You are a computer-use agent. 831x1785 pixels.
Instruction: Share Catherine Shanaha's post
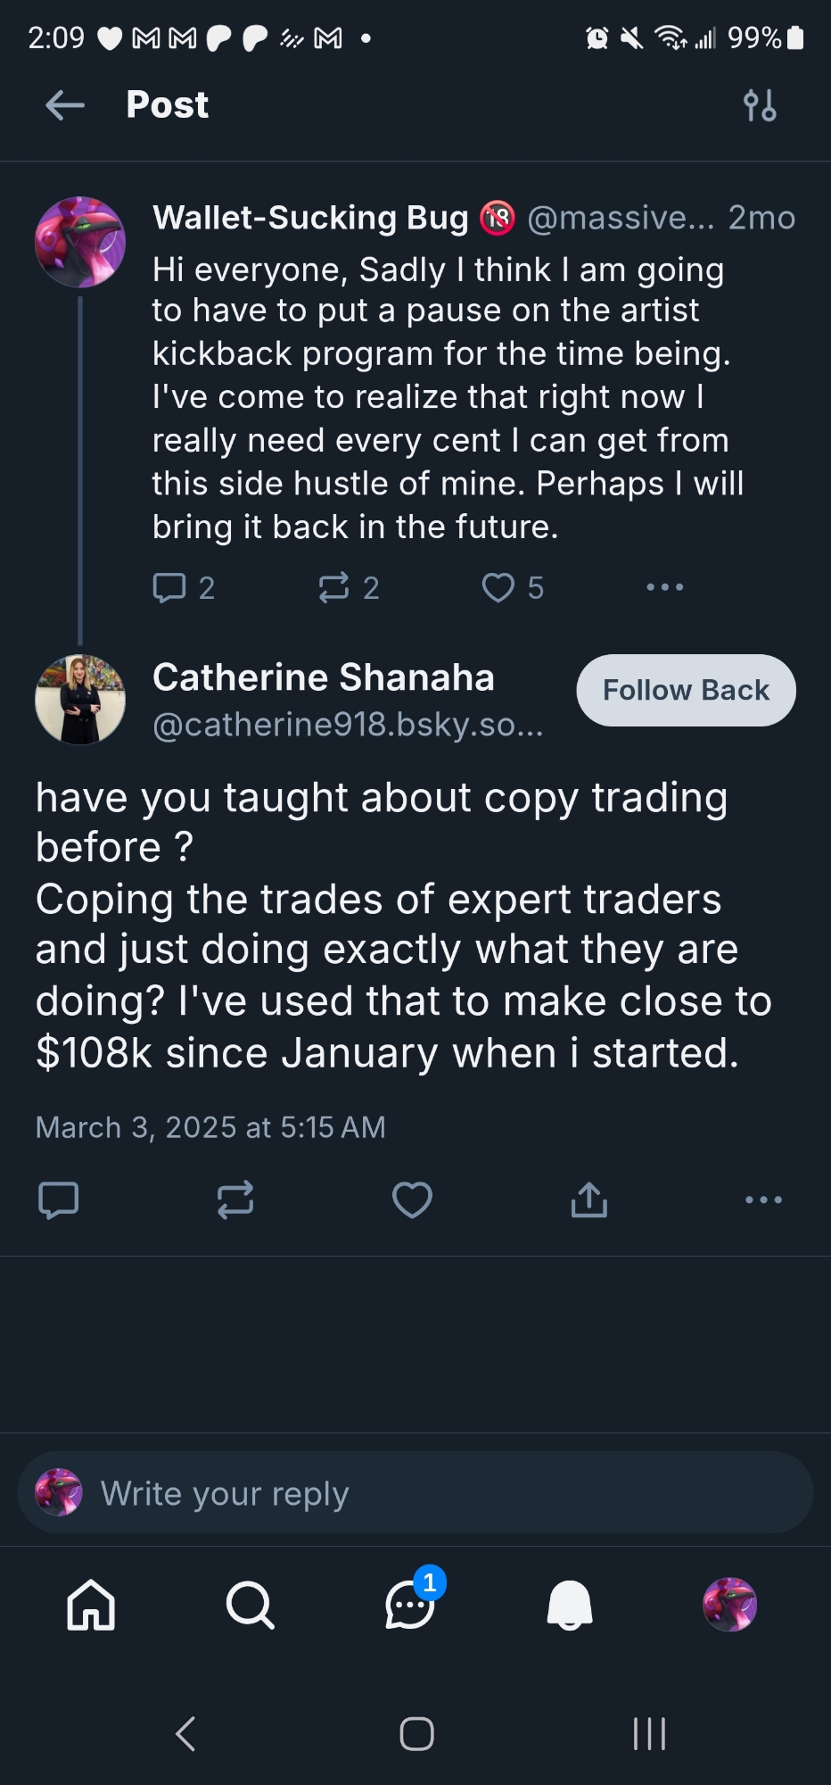click(x=588, y=1200)
